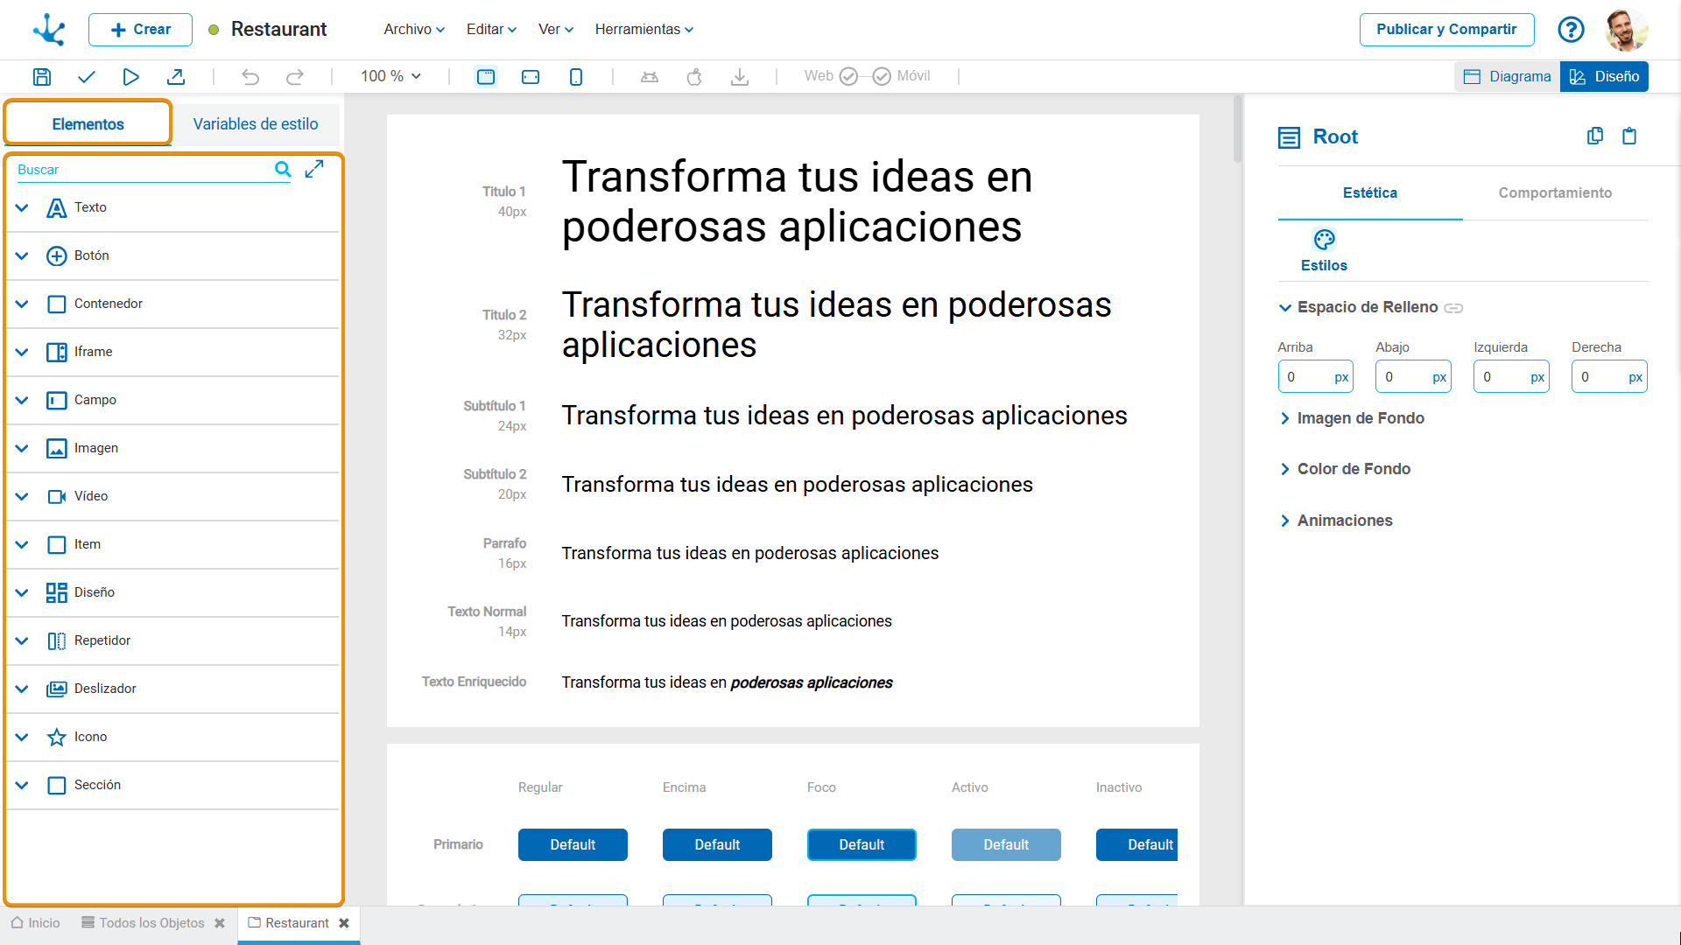Select the tablet view icon

click(x=531, y=77)
